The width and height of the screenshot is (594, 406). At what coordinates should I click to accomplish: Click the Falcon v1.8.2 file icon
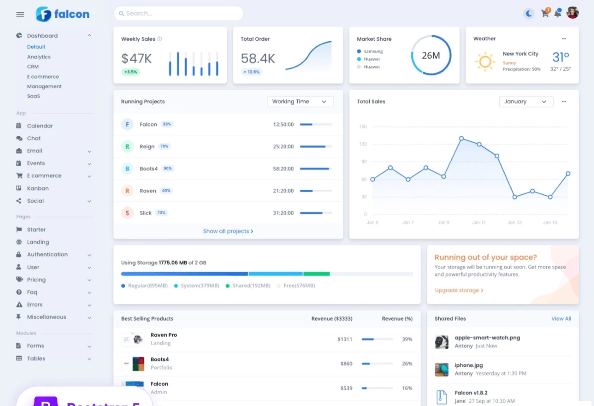click(x=441, y=397)
